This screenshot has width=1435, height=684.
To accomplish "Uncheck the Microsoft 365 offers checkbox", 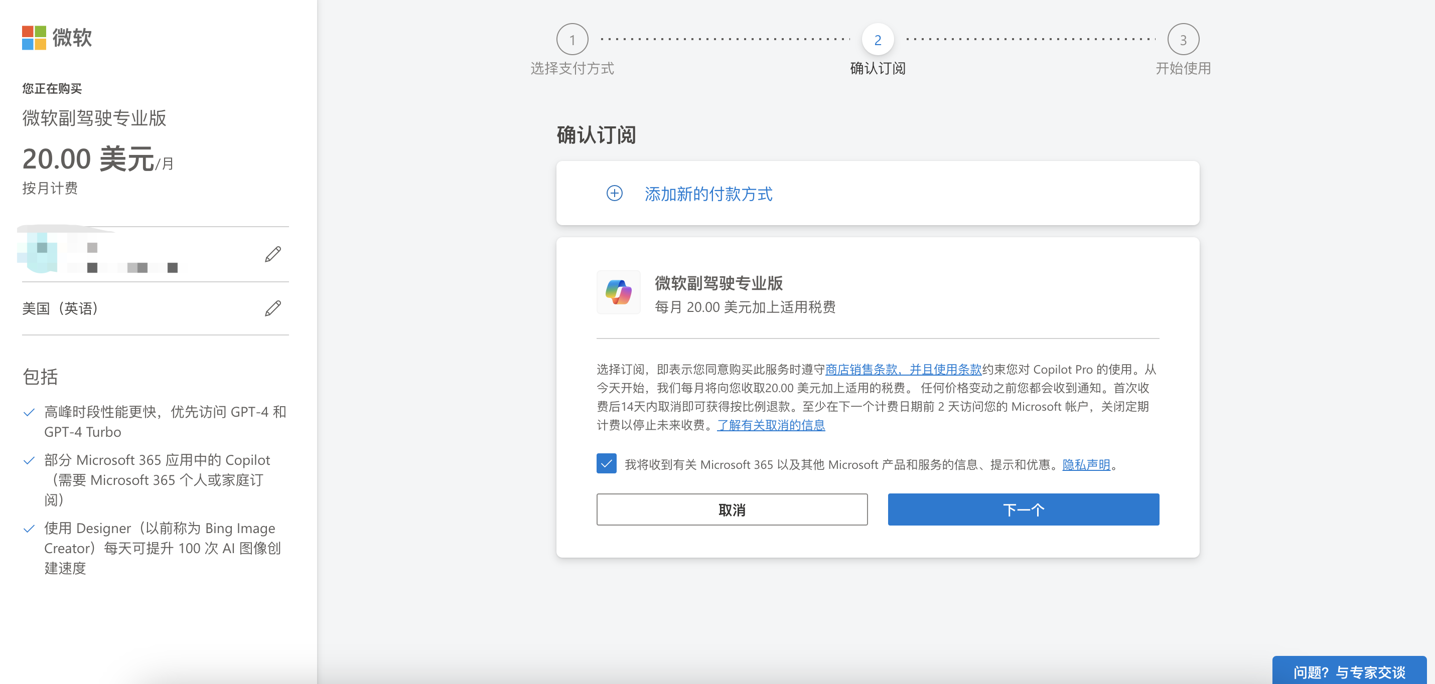I will [607, 464].
